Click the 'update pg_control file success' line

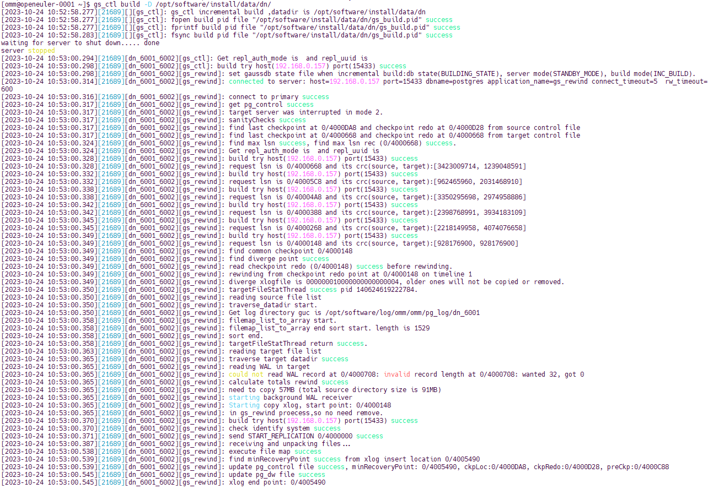[x=335, y=466]
